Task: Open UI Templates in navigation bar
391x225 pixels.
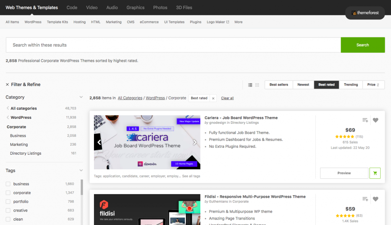Action: point(174,22)
